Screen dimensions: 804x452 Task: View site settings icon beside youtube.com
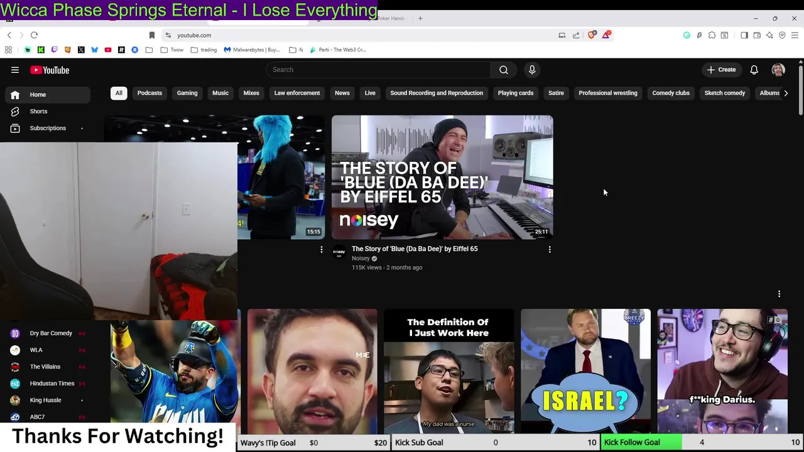pos(168,35)
